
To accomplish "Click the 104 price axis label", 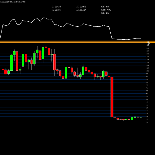I will coord(148,71).
